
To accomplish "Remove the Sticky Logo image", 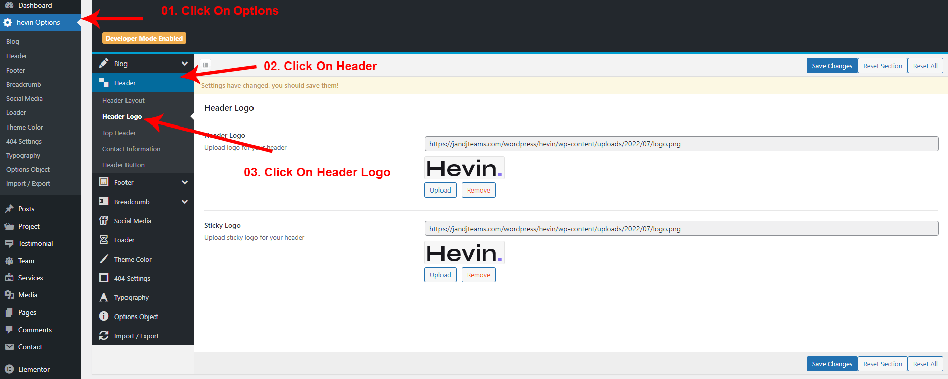I will coord(478,275).
